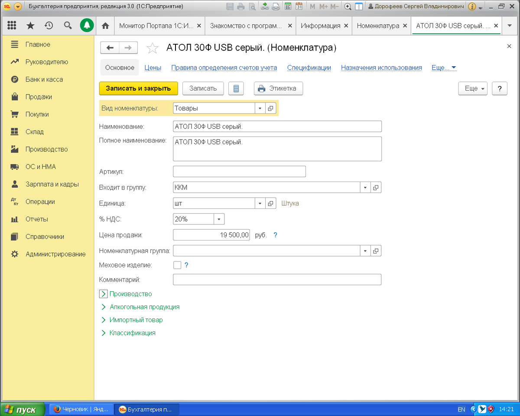Open the Еще dropdown button near the help button

point(473,88)
